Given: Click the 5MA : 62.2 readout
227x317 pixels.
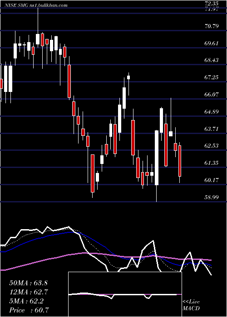Looking at the screenshot, I should [26, 301].
